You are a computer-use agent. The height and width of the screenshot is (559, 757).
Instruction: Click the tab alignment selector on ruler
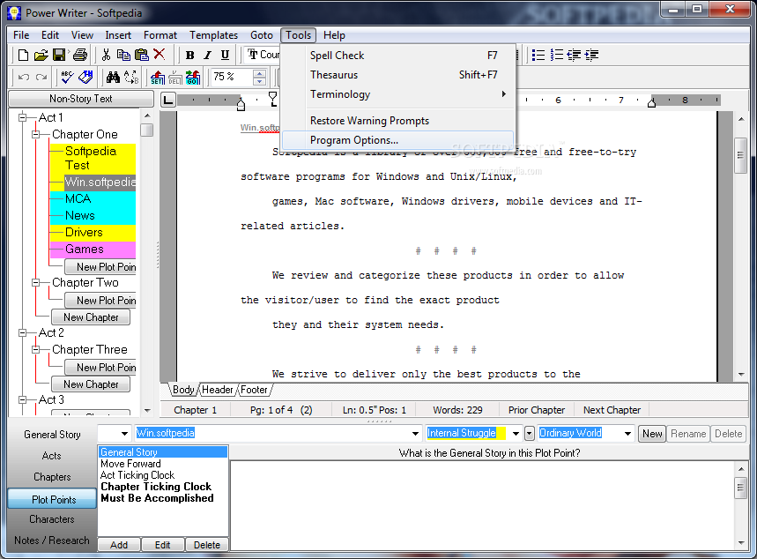click(167, 100)
